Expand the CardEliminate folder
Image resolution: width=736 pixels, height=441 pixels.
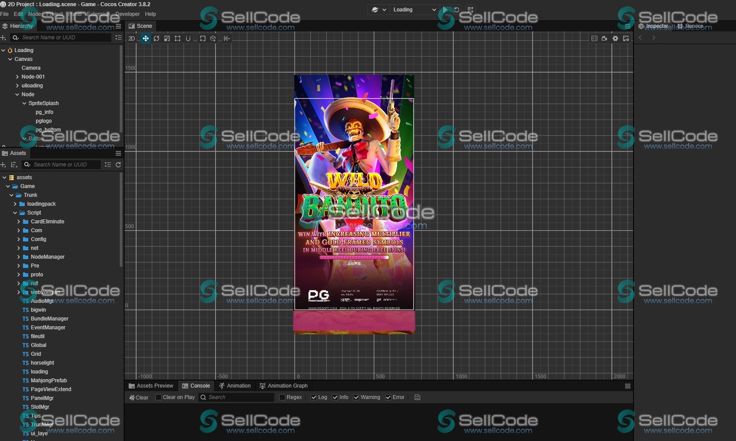tap(19, 222)
